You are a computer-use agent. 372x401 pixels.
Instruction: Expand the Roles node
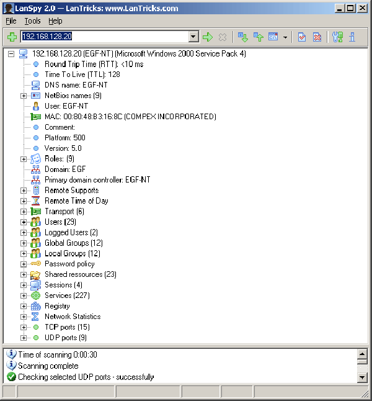click(x=24, y=159)
